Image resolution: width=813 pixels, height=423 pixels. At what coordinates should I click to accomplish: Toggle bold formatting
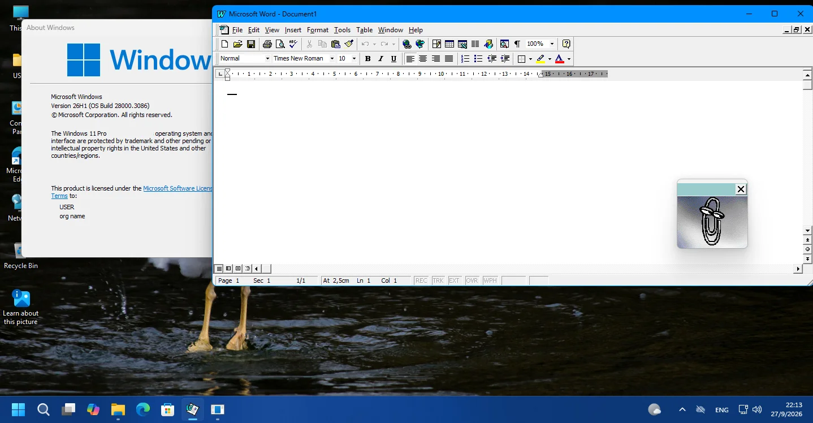coord(367,59)
